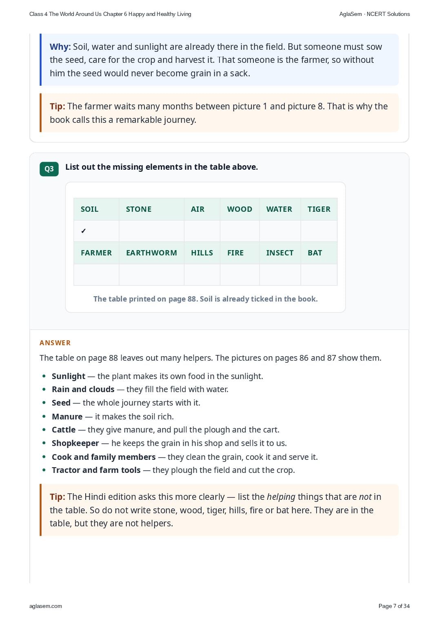Click the table caption about page 88
The image size is (439, 621).
(x=206, y=299)
